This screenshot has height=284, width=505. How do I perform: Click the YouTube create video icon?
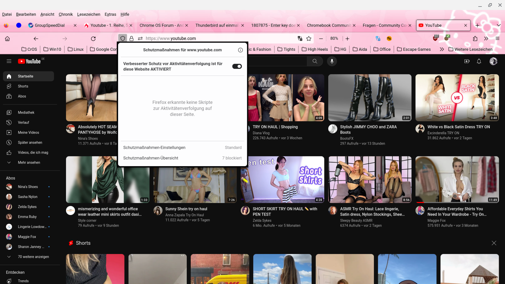467,61
